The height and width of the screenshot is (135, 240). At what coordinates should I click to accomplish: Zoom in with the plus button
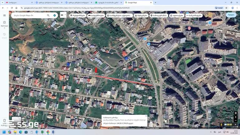click(236, 117)
